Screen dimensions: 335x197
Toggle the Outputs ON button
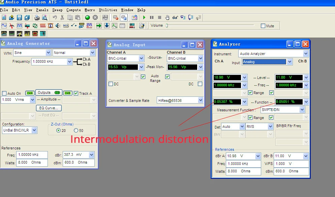point(49,93)
